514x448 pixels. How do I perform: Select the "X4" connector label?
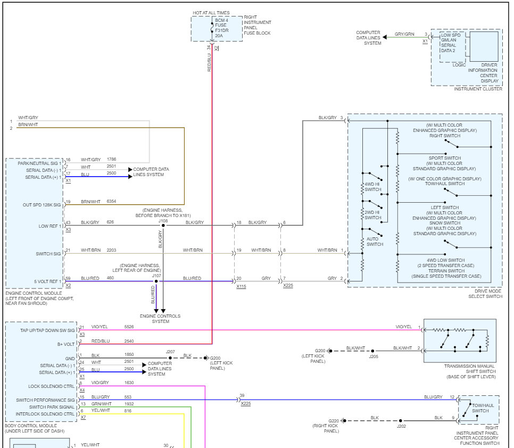point(82,391)
